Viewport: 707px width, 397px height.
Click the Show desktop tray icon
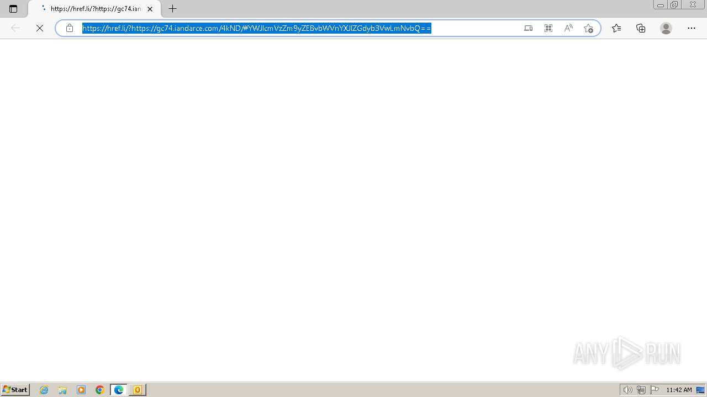pos(700,390)
